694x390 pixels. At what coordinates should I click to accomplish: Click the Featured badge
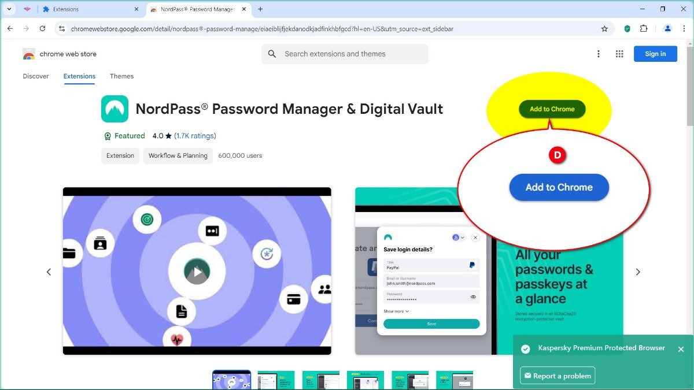click(124, 136)
